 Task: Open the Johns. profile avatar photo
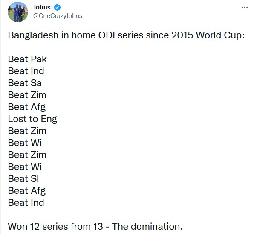coord(18,12)
